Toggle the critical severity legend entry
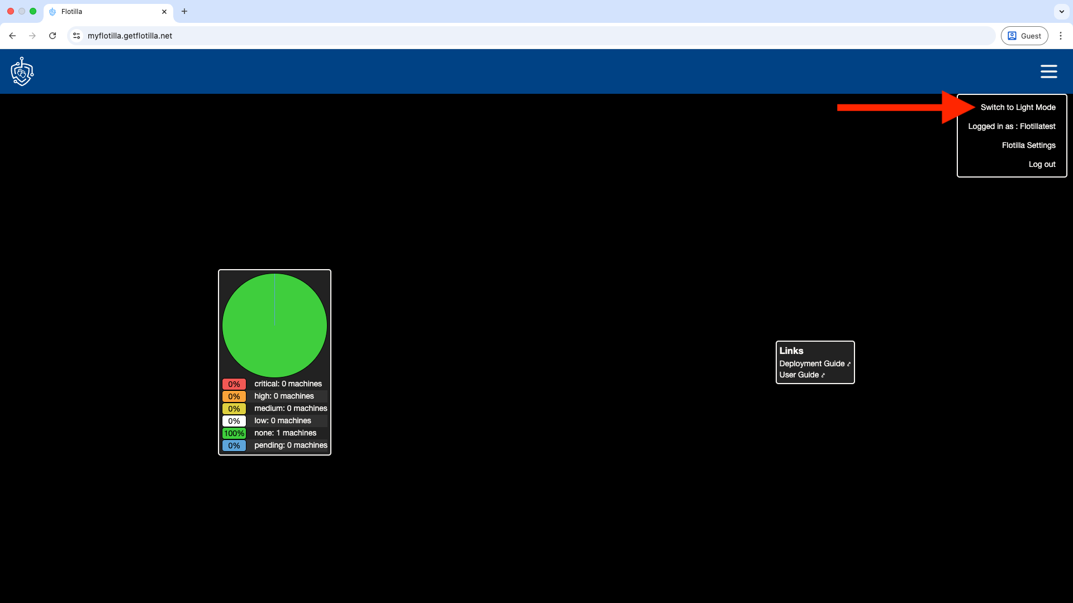Viewport: 1073px width, 603px height. [x=274, y=384]
